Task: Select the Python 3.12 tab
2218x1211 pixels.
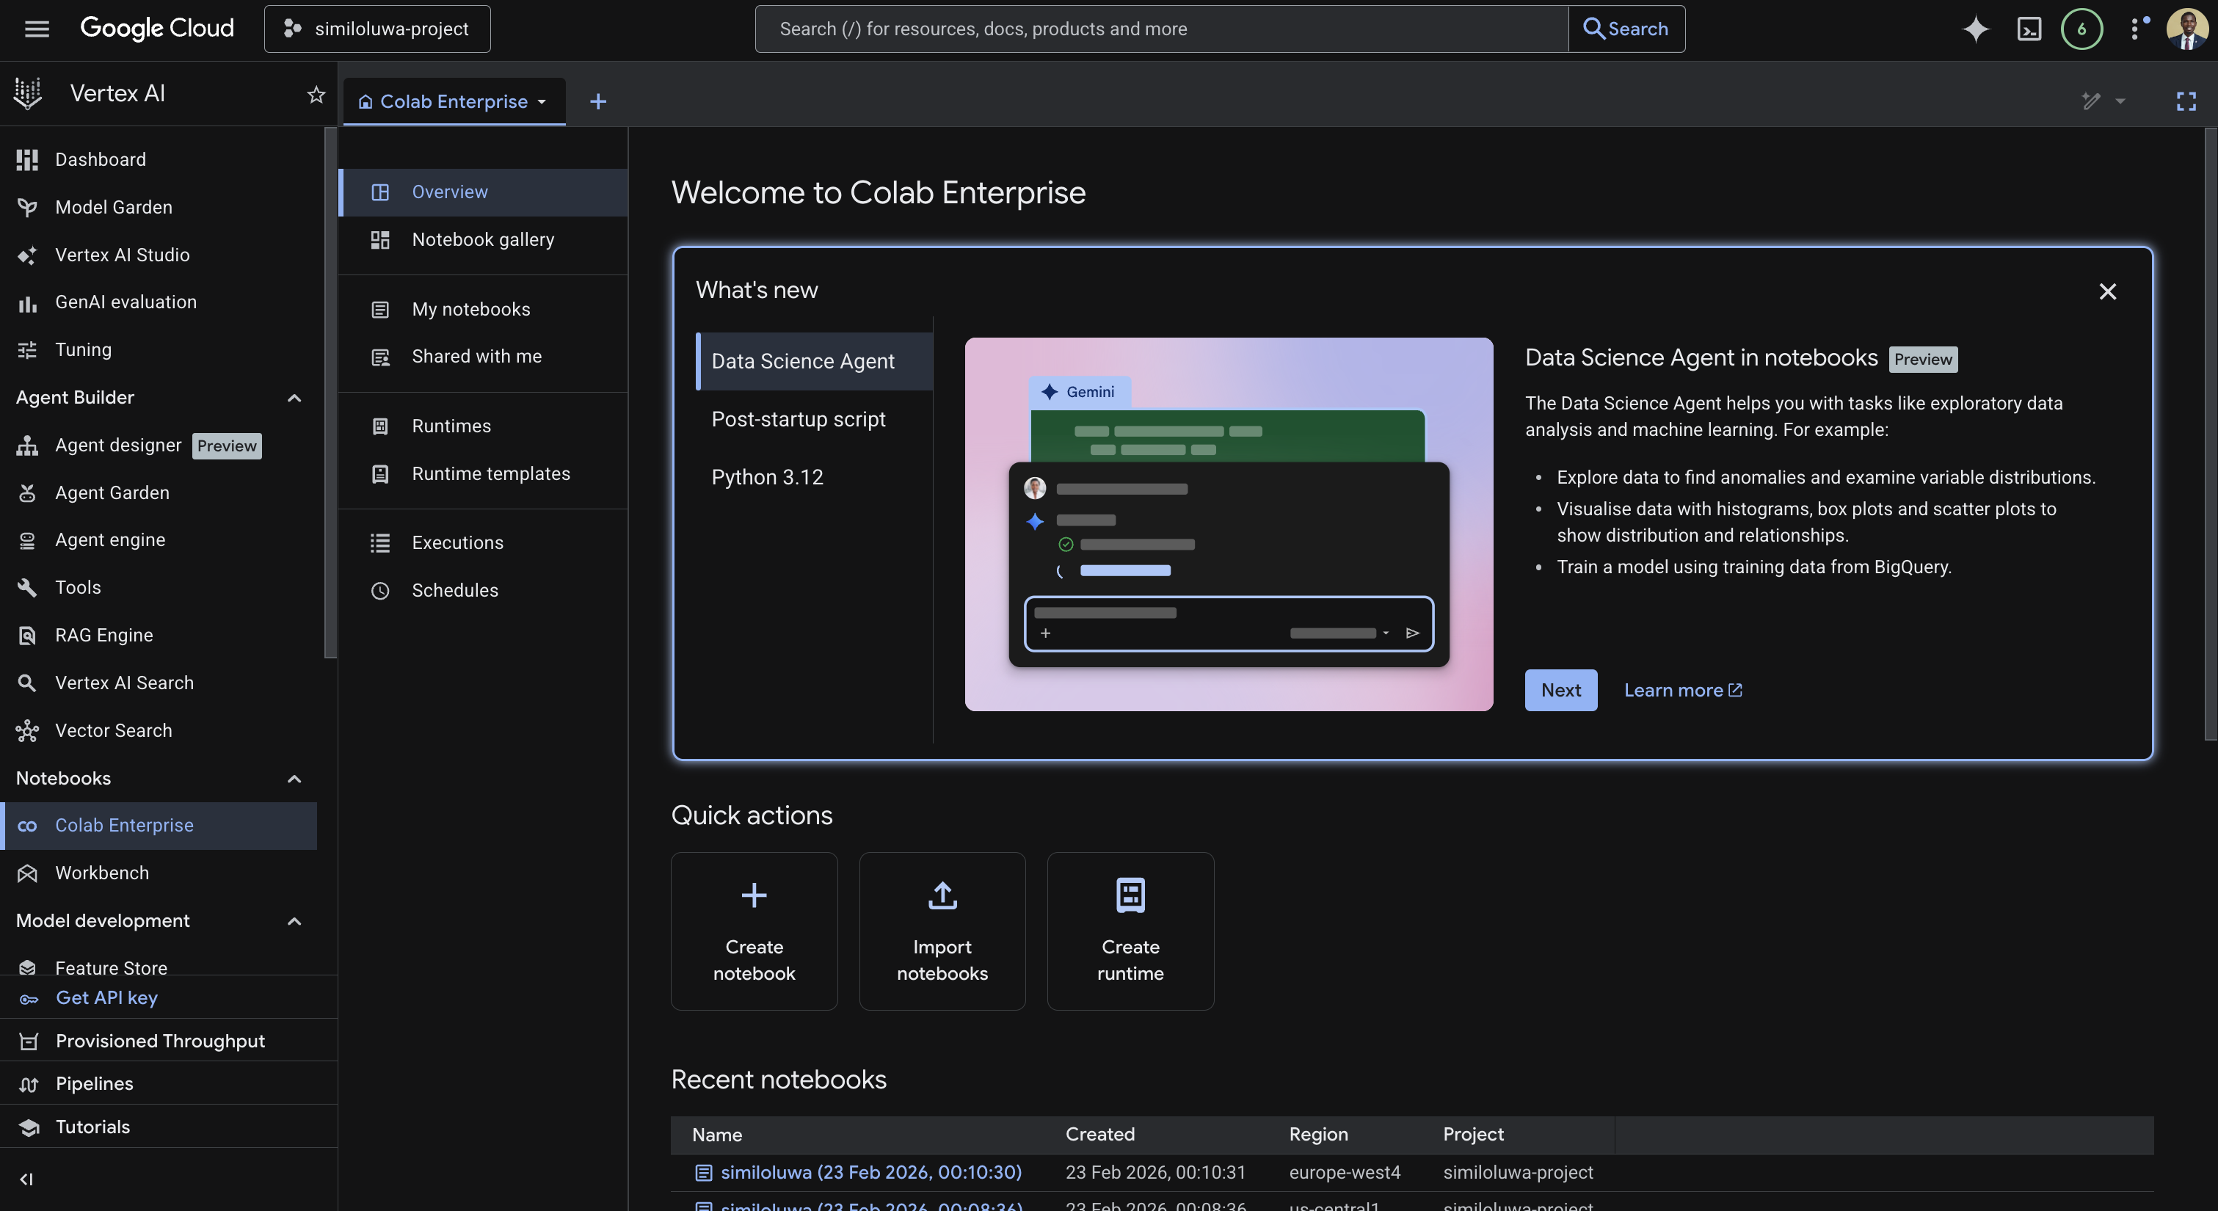Action: (767, 476)
